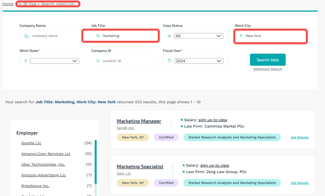Click the Employer list scrollbar

pos(96,162)
